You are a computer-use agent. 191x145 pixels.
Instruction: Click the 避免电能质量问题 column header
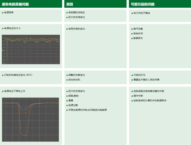coord(15,4)
